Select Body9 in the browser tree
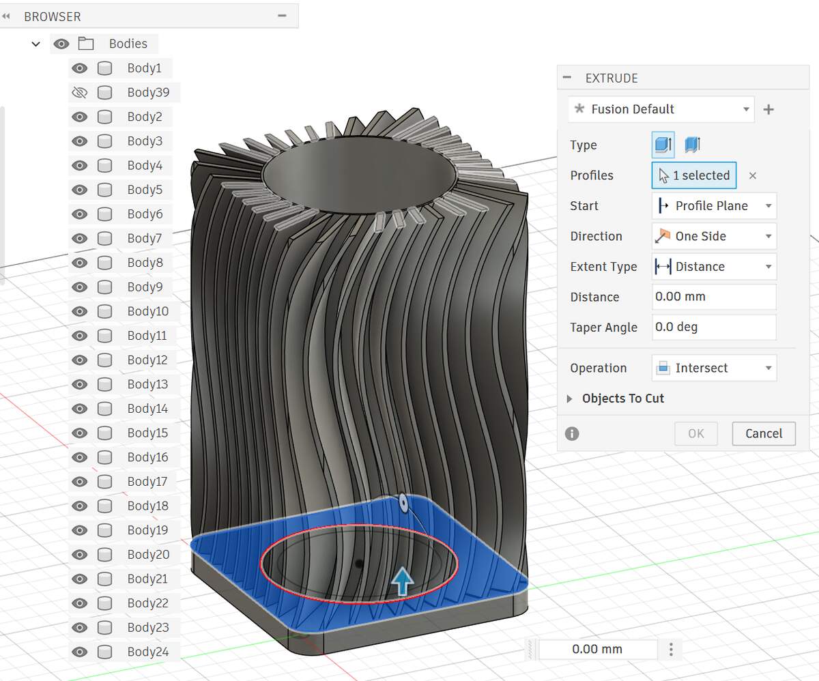Image resolution: width=819 pixels, height=681 pixels. coord(145,287)
